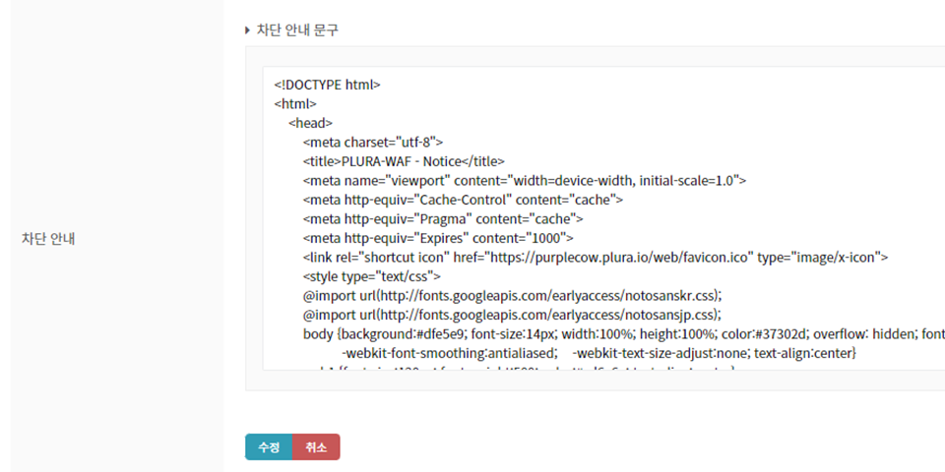
Task: Click the body background #dfe5e9 CSS line
Action: [620, 333]
